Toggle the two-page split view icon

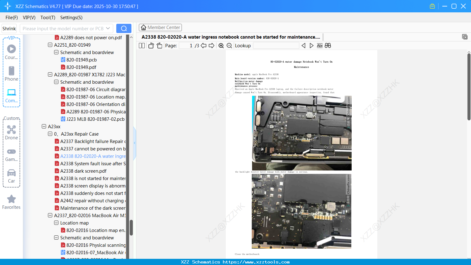(x=142, y=46)
